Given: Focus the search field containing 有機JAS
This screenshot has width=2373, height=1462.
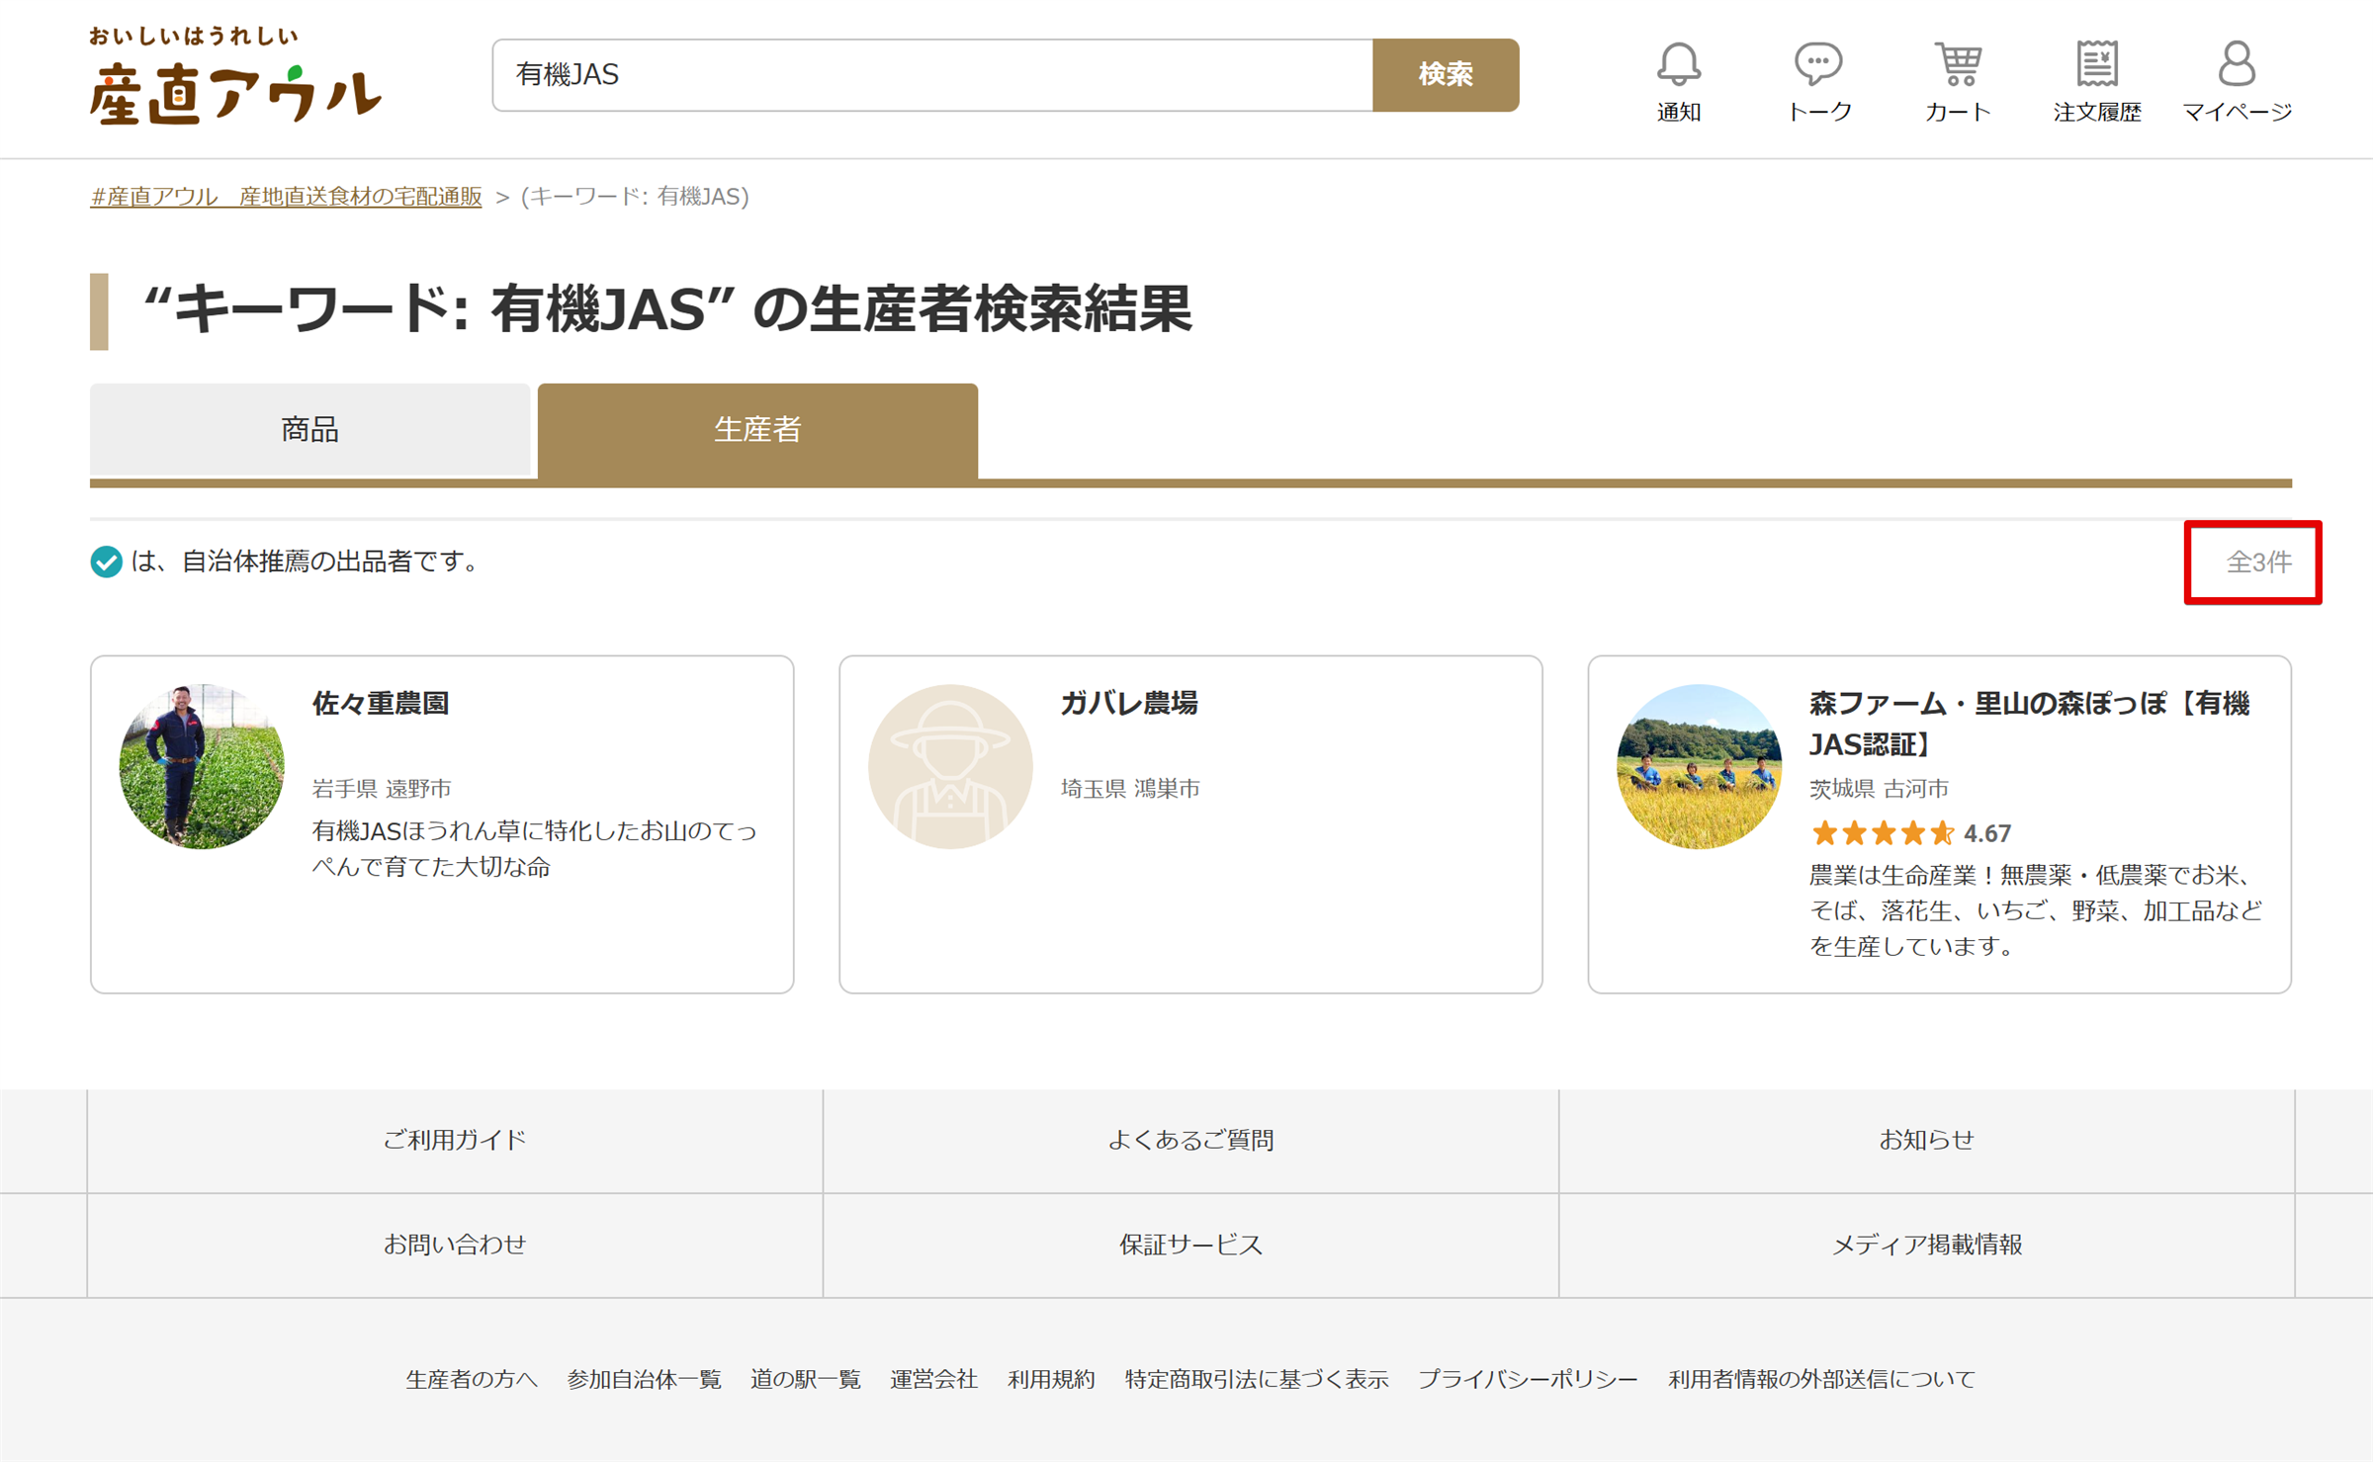Looking at the screenshot, I should [932, 75].
